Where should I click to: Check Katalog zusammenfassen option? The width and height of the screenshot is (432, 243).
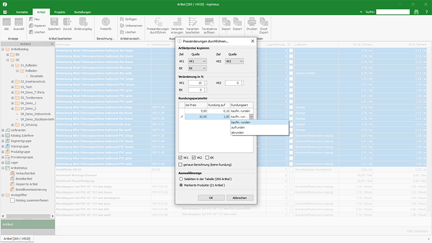[x=12, y=200]
